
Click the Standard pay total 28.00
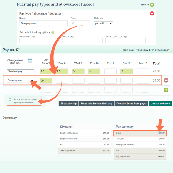[156, 71]
